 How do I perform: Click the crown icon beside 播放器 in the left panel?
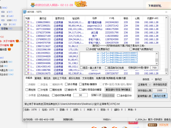click(x=9, y=49)
